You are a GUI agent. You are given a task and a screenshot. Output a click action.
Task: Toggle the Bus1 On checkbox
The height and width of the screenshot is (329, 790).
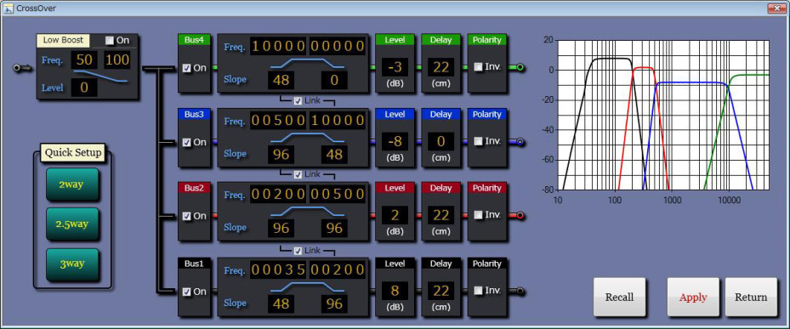click(187, 292)
